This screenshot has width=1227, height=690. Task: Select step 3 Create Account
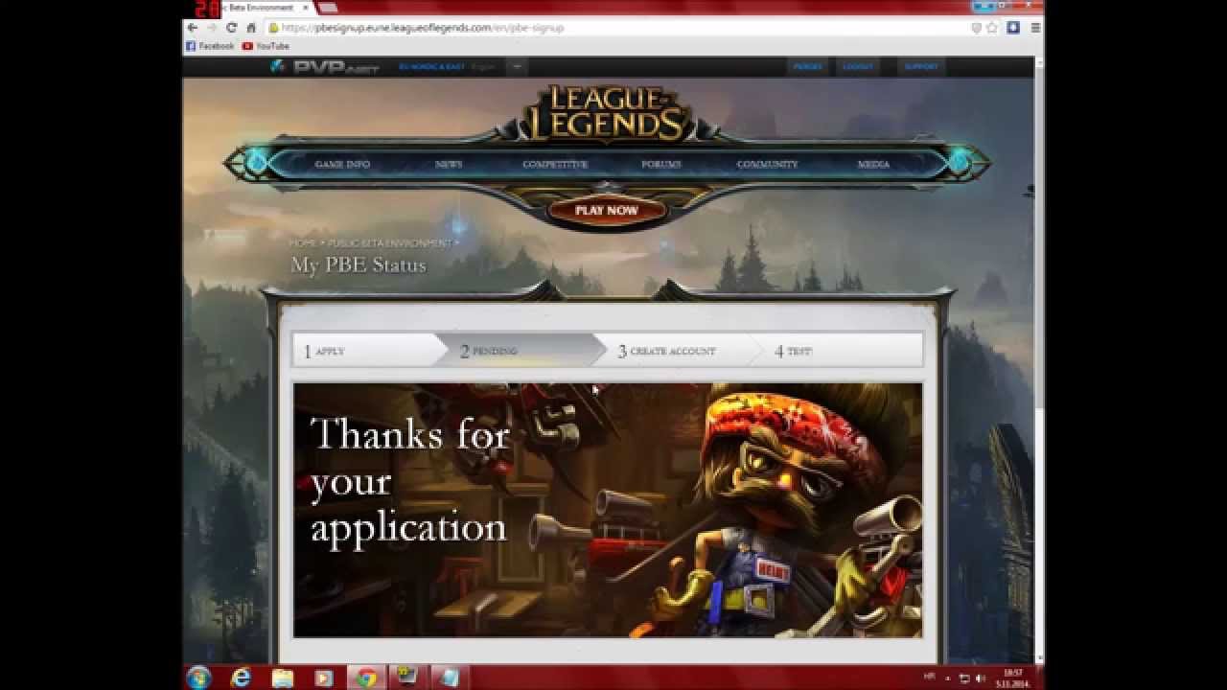[x=683, y=351]
